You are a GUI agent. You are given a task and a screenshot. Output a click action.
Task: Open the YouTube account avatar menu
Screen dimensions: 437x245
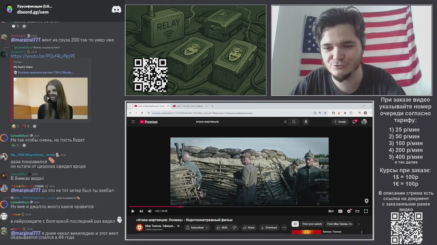point(364,122)
